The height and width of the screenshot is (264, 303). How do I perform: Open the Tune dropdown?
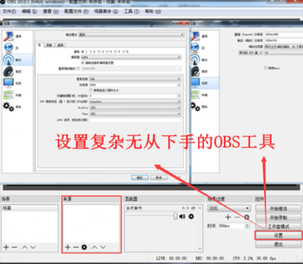tap(135, 114)
